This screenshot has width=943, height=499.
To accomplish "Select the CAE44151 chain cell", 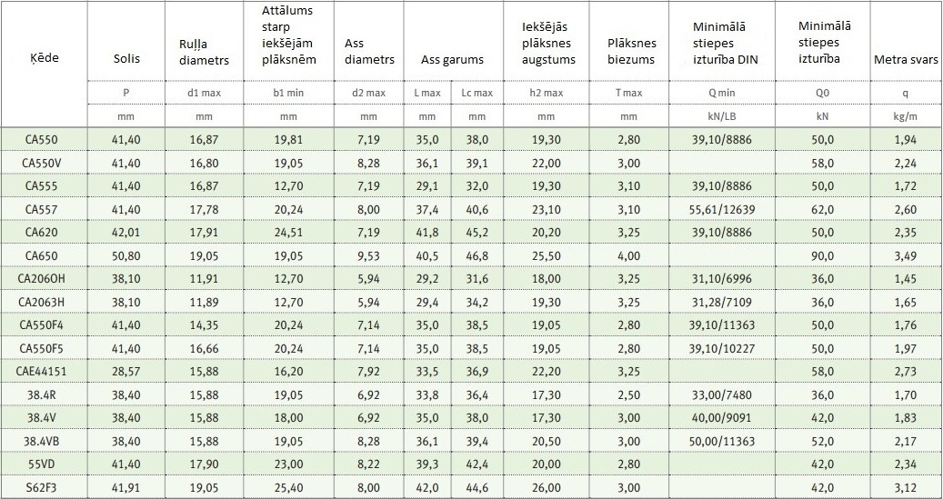I will [x=42, y=372].
